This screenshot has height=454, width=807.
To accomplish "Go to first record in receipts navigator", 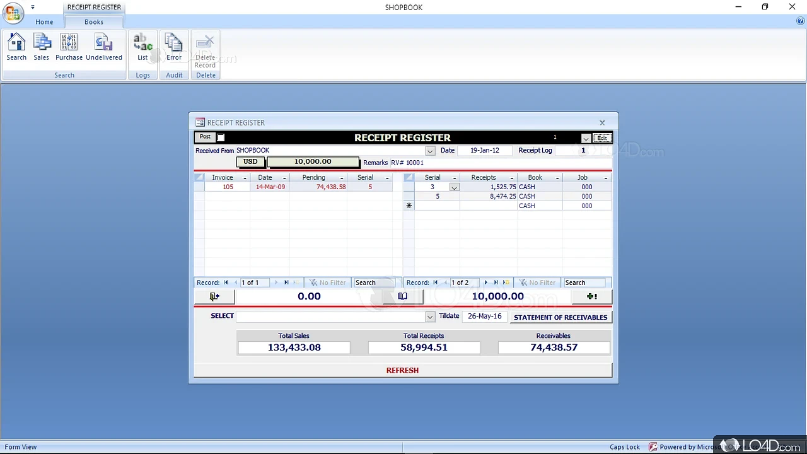I will point(435,282).
